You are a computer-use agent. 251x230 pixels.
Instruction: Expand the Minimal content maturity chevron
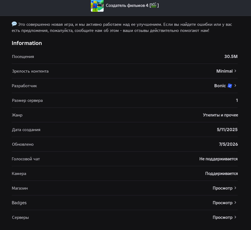coord(235,71)
